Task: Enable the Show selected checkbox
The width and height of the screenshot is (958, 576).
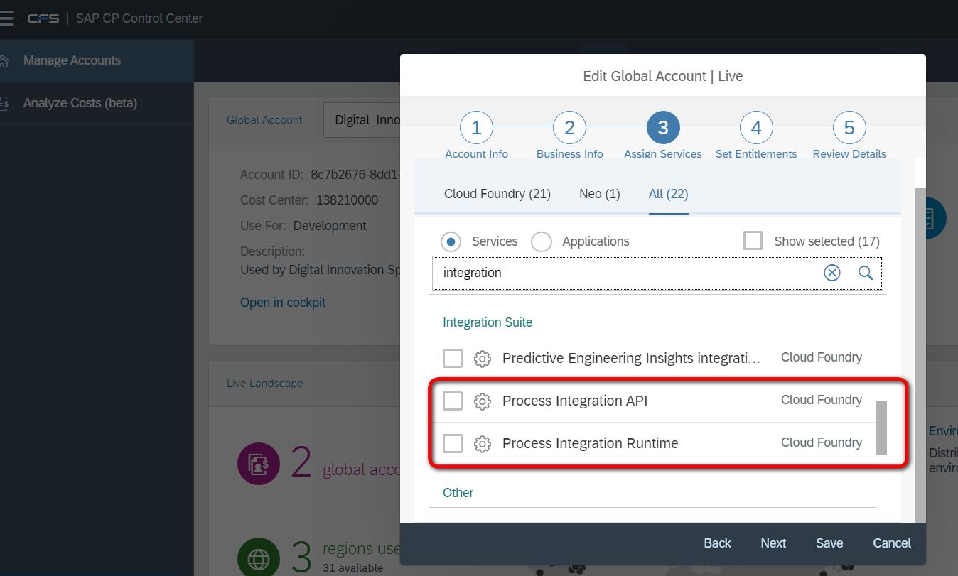Action: [x=753, y=241]
